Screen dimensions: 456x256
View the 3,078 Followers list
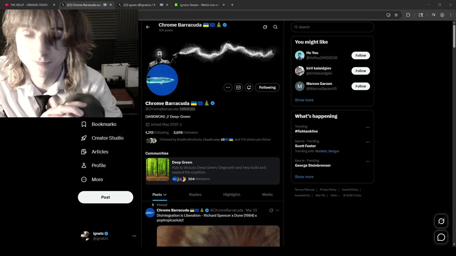pyautogui.click(x=186, y=132)
